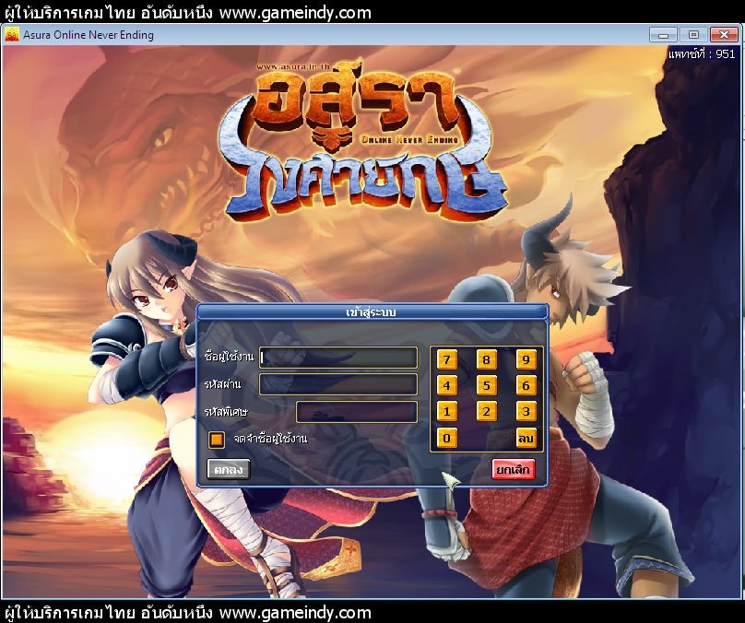Click the 'Asura Online Never Ending' window title

click(89, 35)
